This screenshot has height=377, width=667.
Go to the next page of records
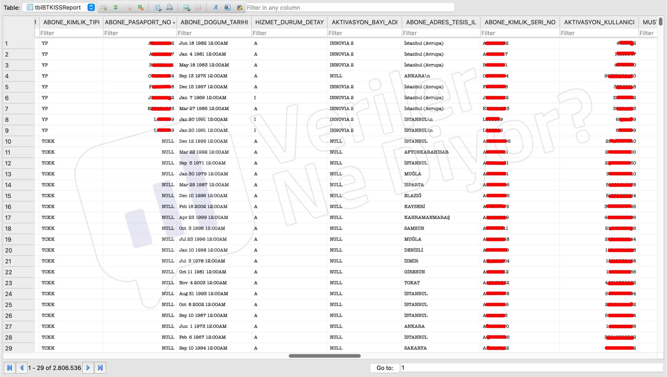click(88, 368)
